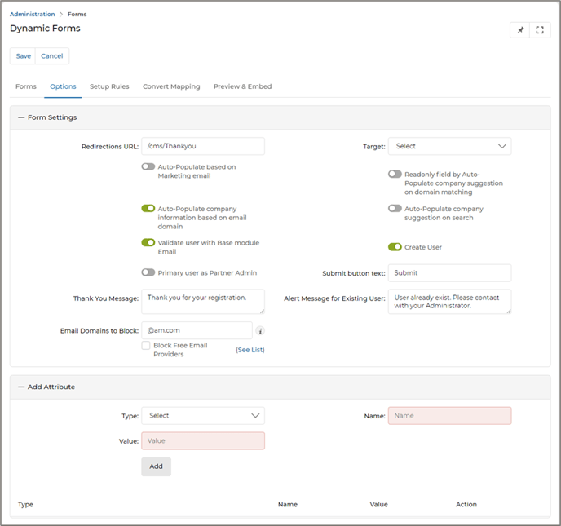Turn off the Create User switch
Viewport: 561px width, 526px height.
(x=395, y=247)
